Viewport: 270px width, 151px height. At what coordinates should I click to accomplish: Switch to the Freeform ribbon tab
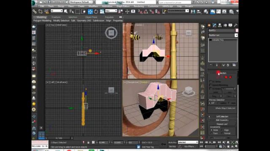coord(56,17)
